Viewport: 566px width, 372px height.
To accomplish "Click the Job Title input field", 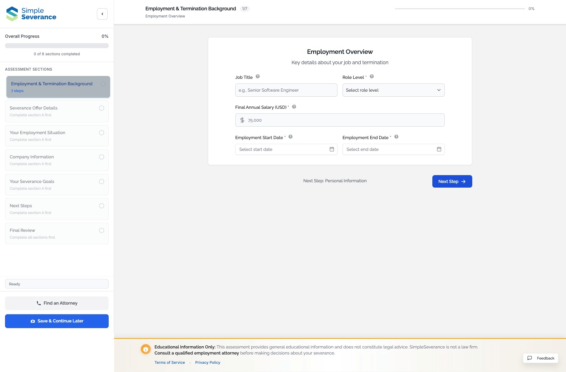I will point(286,90).
